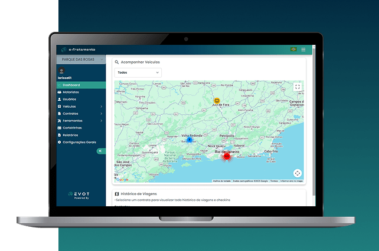Click the red vehicle cluster at Rio de Janeiro

(227, 156)
